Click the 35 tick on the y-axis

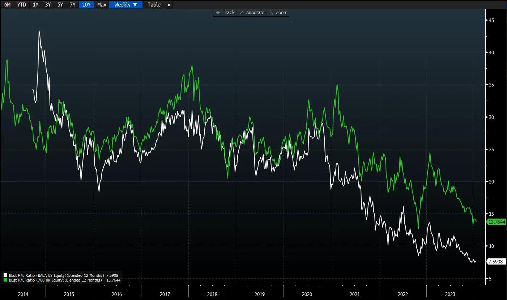click(491, 85)
